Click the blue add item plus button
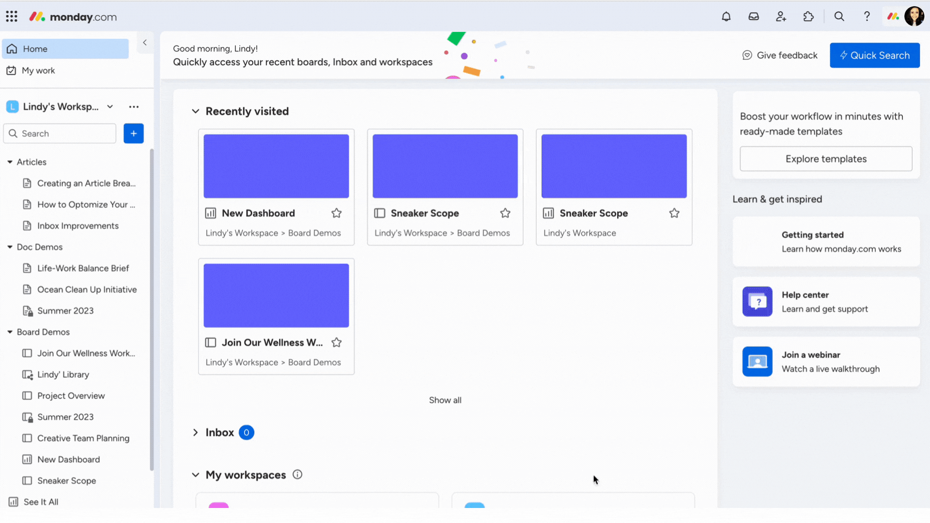930x523 pixels. [134, 134]
